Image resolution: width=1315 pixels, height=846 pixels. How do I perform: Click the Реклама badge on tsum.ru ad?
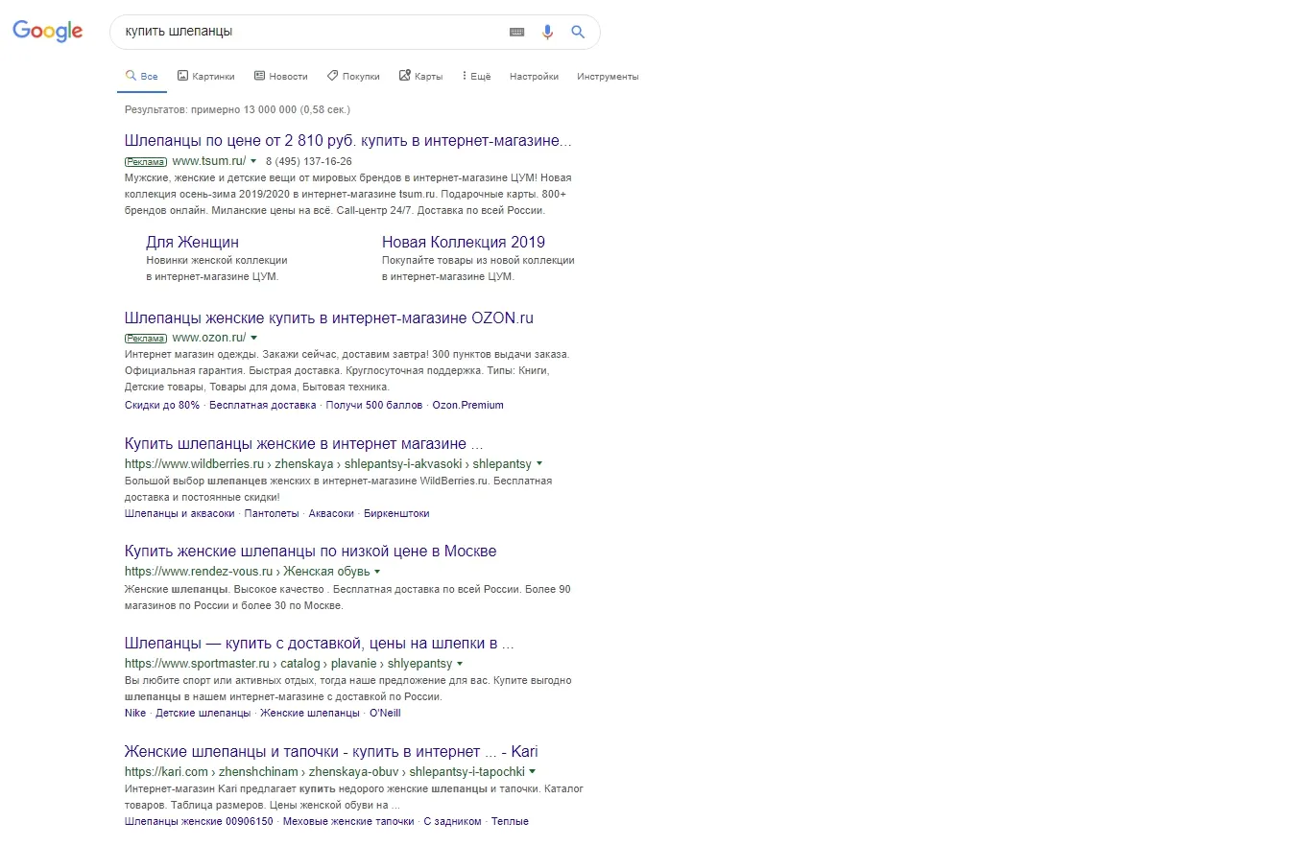coord(146,161)
